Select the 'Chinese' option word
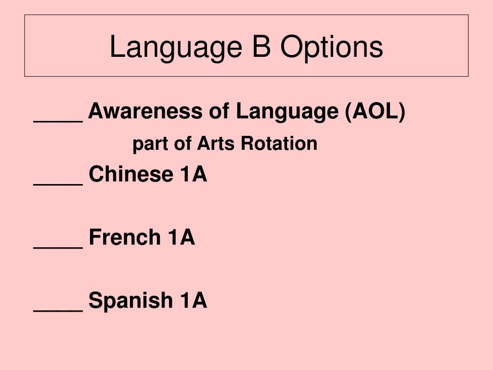This screenshot has height=370, width=493. point(131,173)
